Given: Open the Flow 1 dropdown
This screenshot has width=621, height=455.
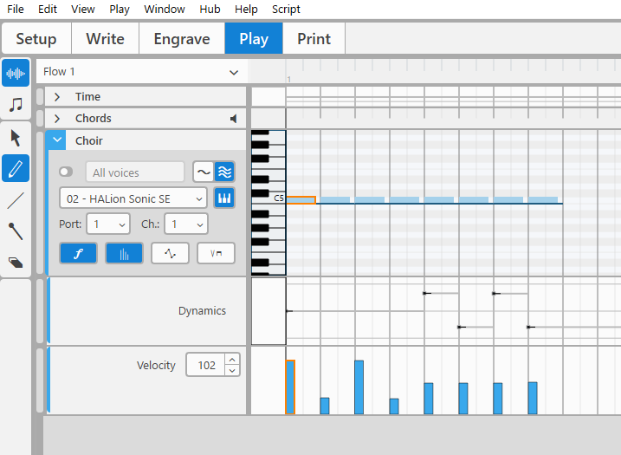Looking at the screenshot, I should pyautogui.click(x=142, y=72).
